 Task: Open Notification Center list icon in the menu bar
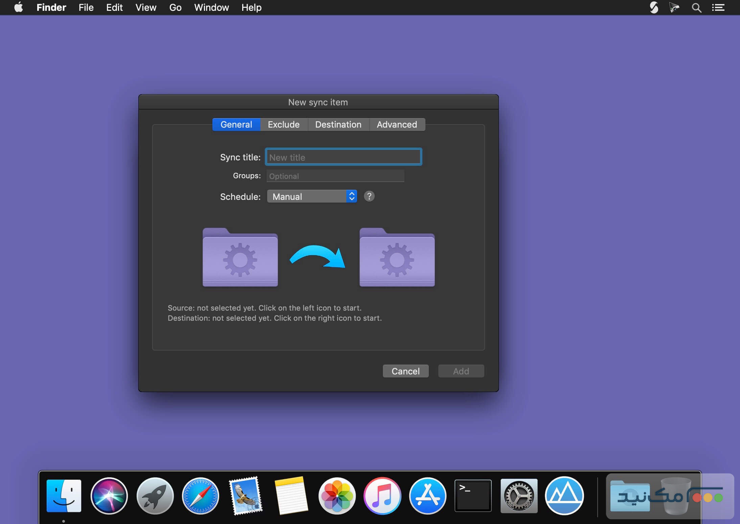point(718,7)
